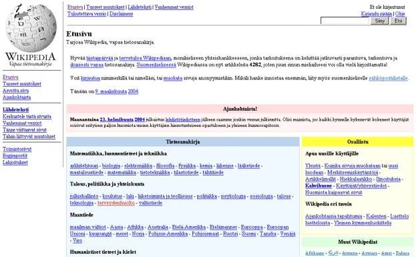Open liiketoiminta ja teollisuus link
416x257 pixels.
[166, 196]
